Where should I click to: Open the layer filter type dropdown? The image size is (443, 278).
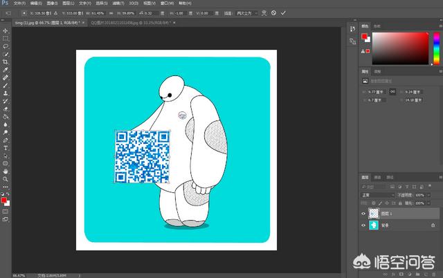(x=374, y=187)
